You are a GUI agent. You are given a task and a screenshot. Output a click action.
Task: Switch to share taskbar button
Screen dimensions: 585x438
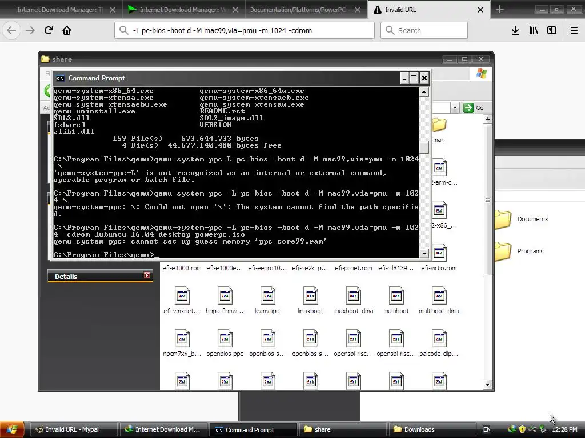[x=343, y=429]
